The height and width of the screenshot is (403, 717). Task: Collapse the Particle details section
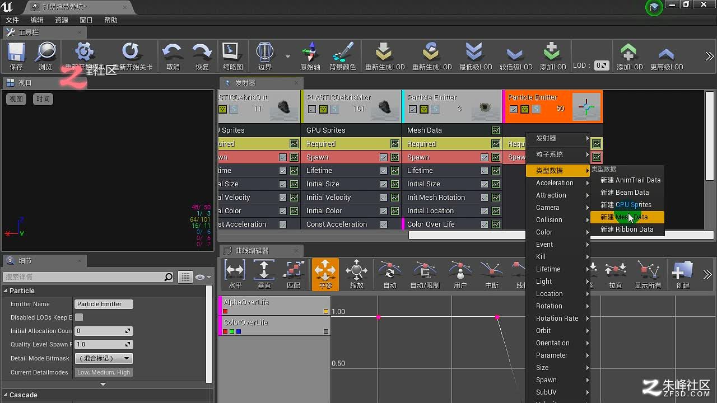coord(6,291)
